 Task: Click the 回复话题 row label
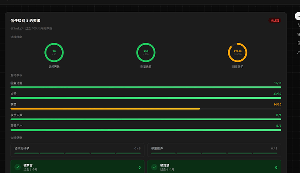17,83
